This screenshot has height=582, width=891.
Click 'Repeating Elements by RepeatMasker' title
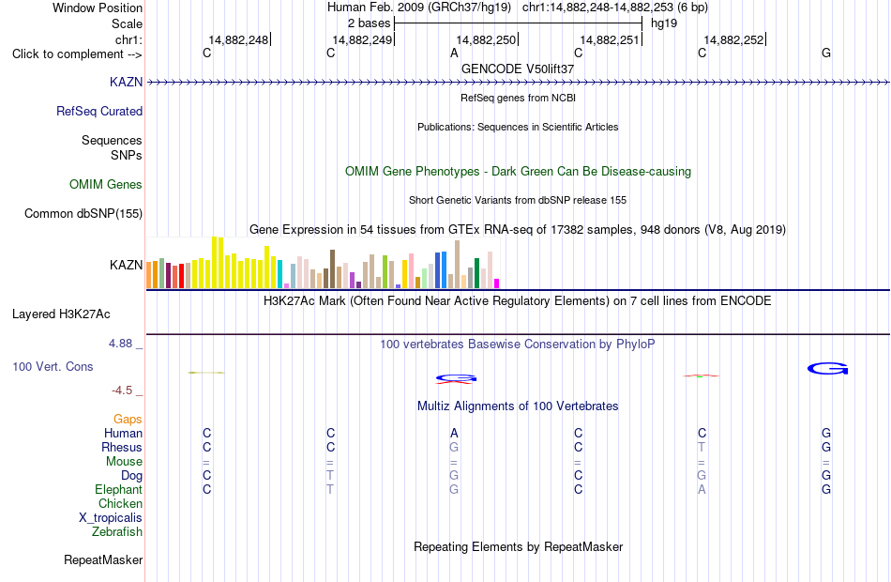tap(518, 546)
